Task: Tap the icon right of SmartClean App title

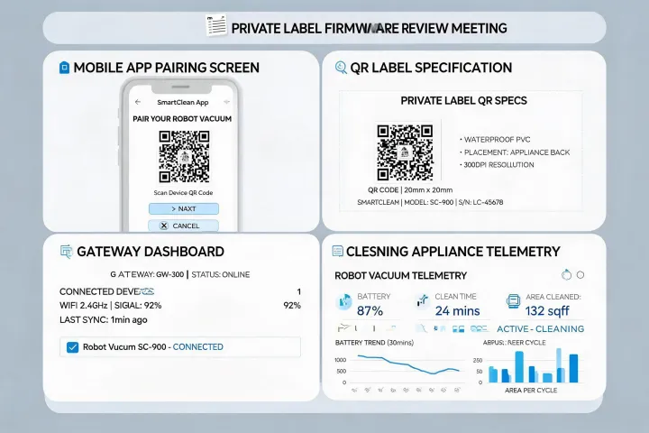Action: click(x=226, y=102)
